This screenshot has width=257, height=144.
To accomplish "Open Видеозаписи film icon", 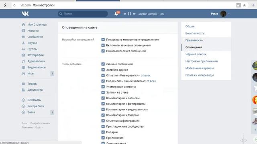I will (x=23, y=67).
